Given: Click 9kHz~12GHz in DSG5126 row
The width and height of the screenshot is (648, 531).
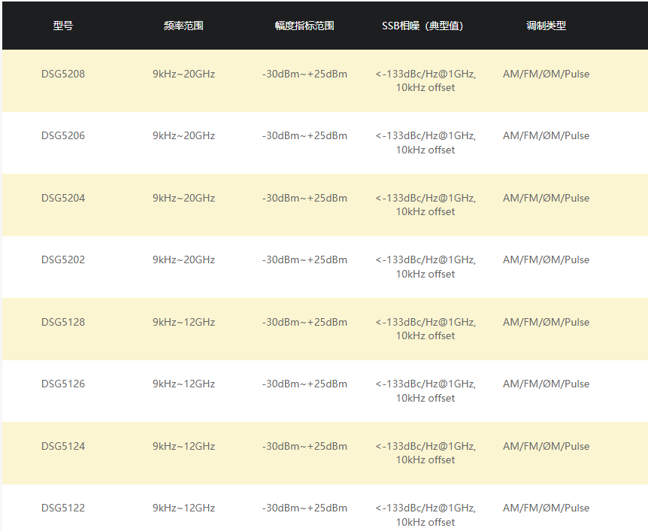Looking at the screenshot, I should tap(183, 384).
